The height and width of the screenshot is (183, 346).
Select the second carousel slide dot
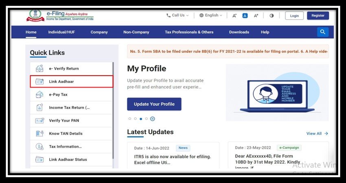click(135, 119)
